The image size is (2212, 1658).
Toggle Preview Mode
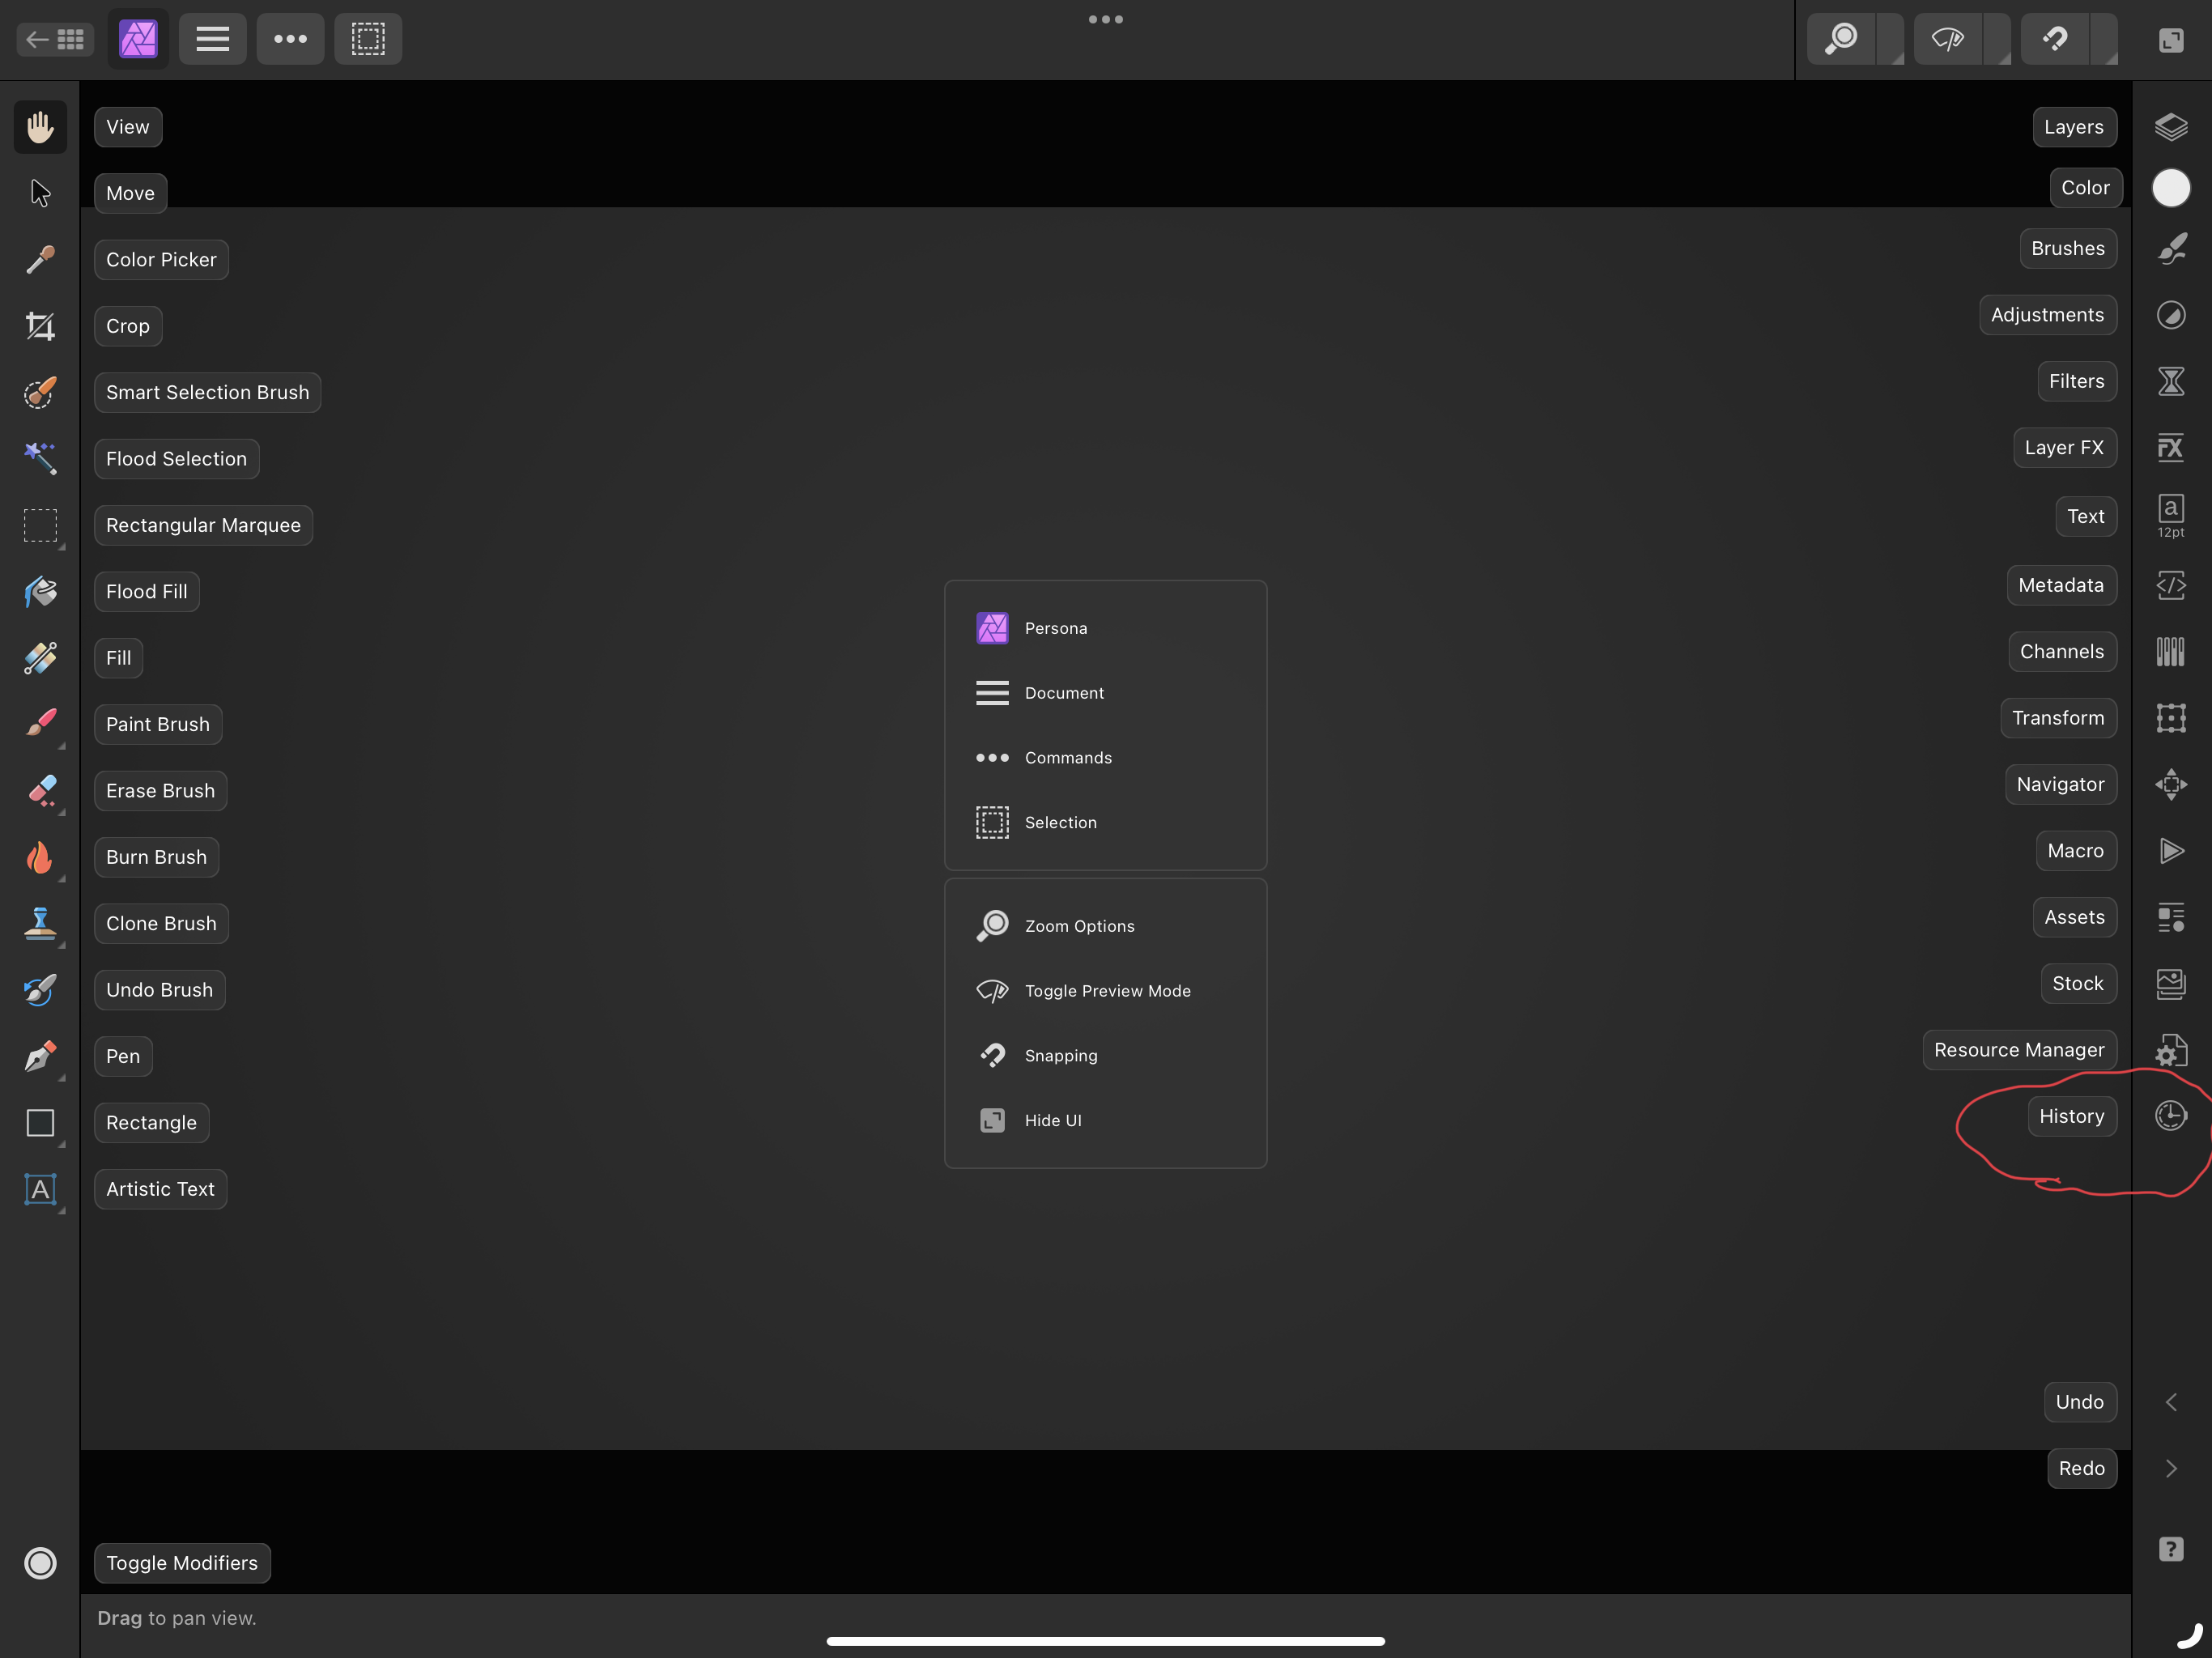[x=1108, y=989]
